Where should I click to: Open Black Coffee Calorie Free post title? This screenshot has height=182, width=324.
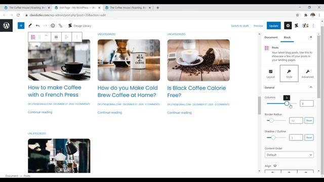point(196,92)
